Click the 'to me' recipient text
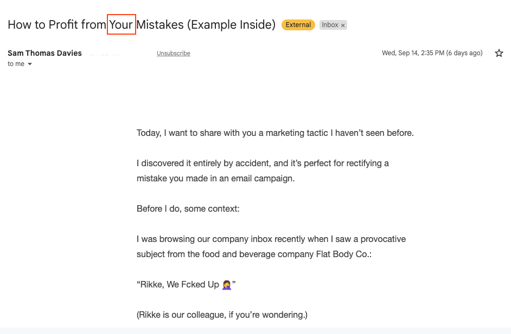 [x=16, y=64]
